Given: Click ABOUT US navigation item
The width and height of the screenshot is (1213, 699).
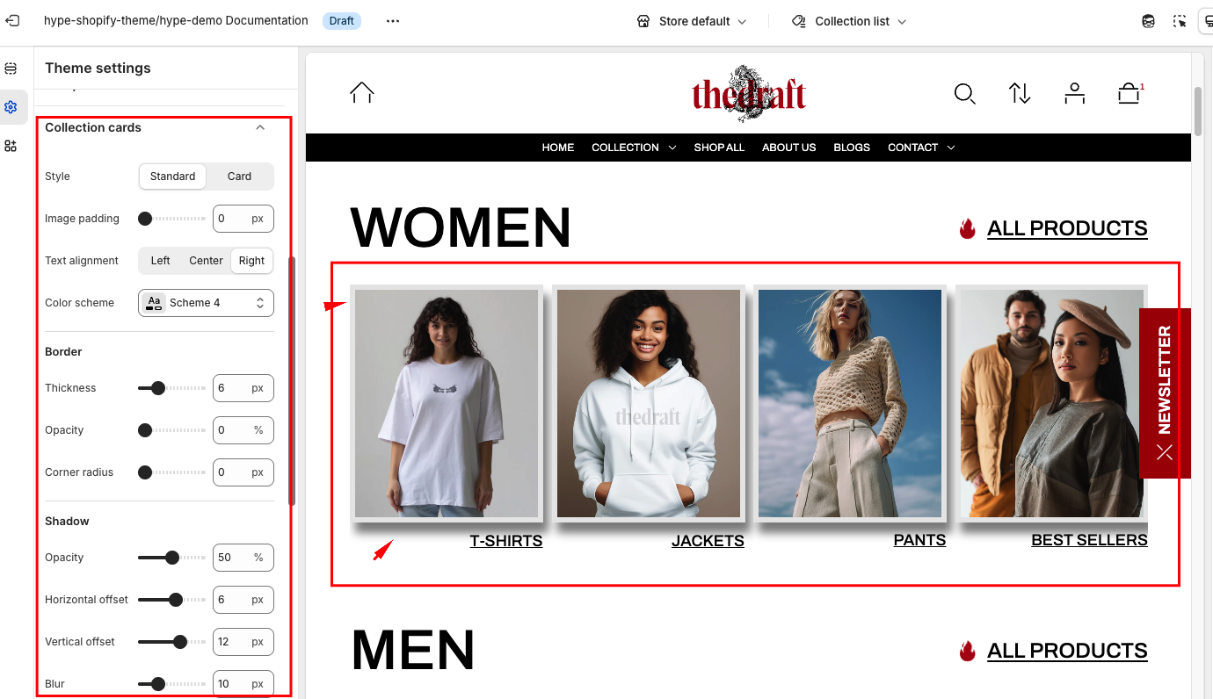Looking at the screenshot, I should (x=789, y=148).
